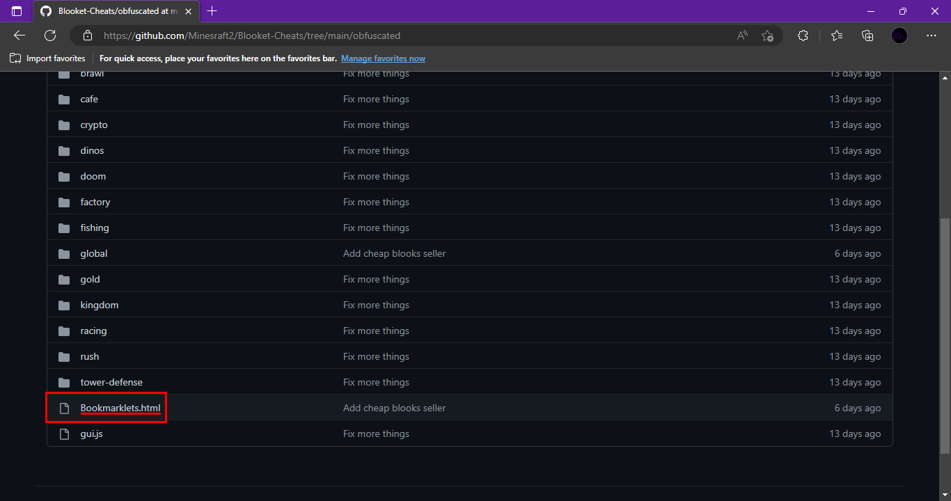The height and width of the screenshot is (501, 951).
Task: Click the crypto folder icon
Action: click(x=64, y=125)
